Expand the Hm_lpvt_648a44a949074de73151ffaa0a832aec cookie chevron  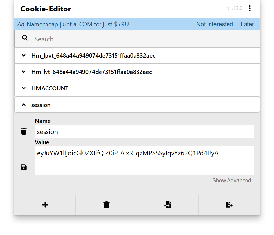24,56
